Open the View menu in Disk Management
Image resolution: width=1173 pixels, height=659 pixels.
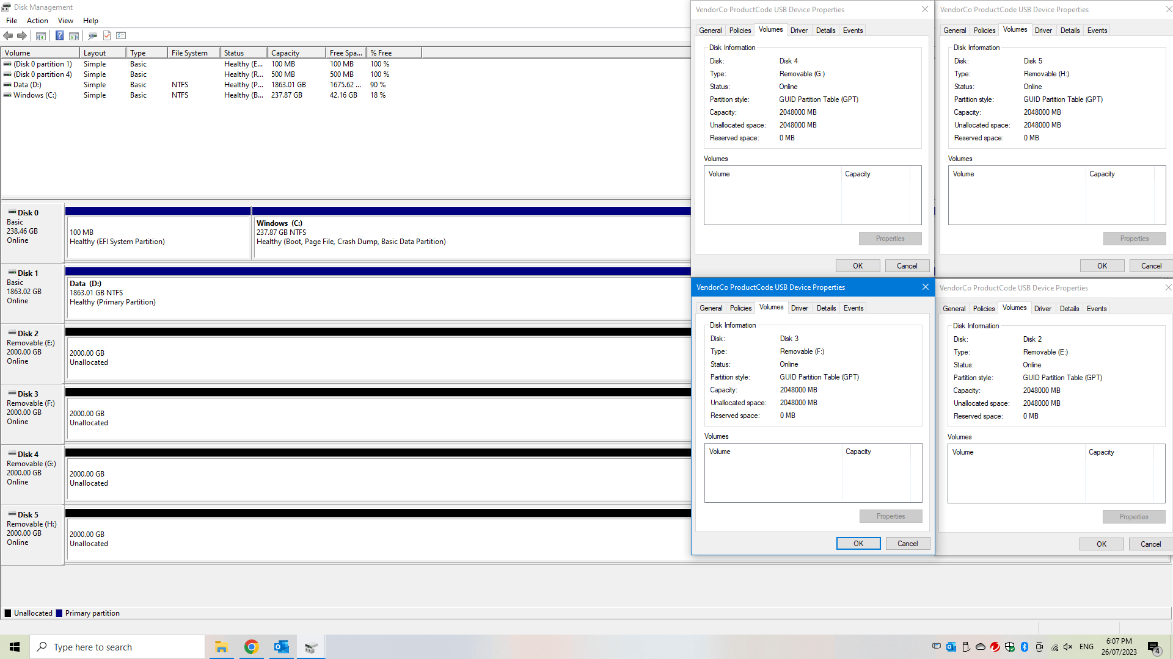pyautogui.click(x=65, y=20)
